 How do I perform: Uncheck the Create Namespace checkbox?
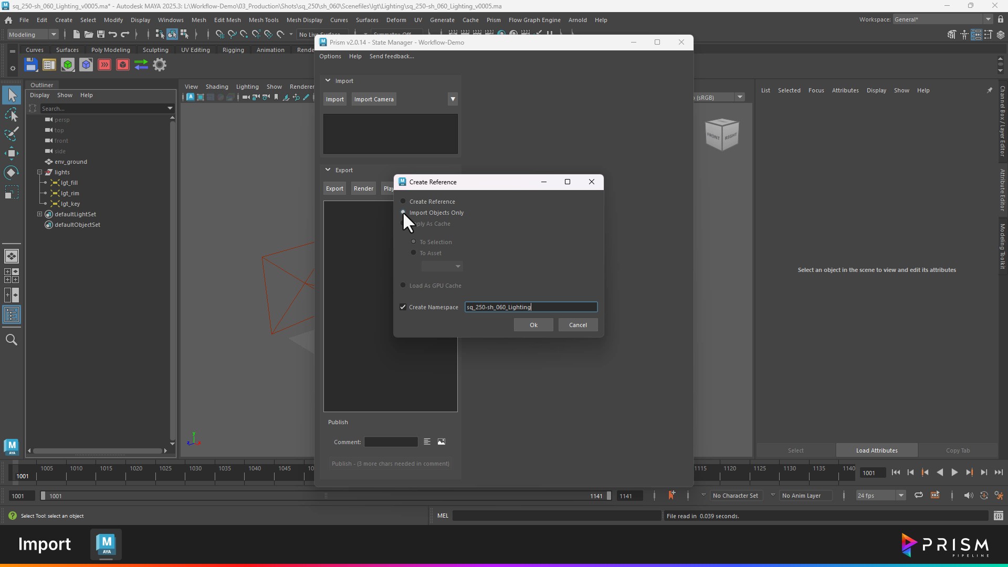tap(403, 307)
